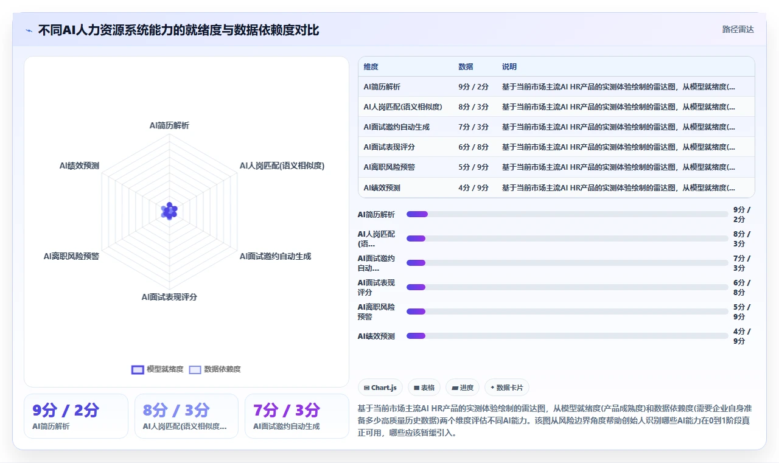Screen dimensions: 779x463
Task: Select the 进度 chip
Action: point(463,388)
